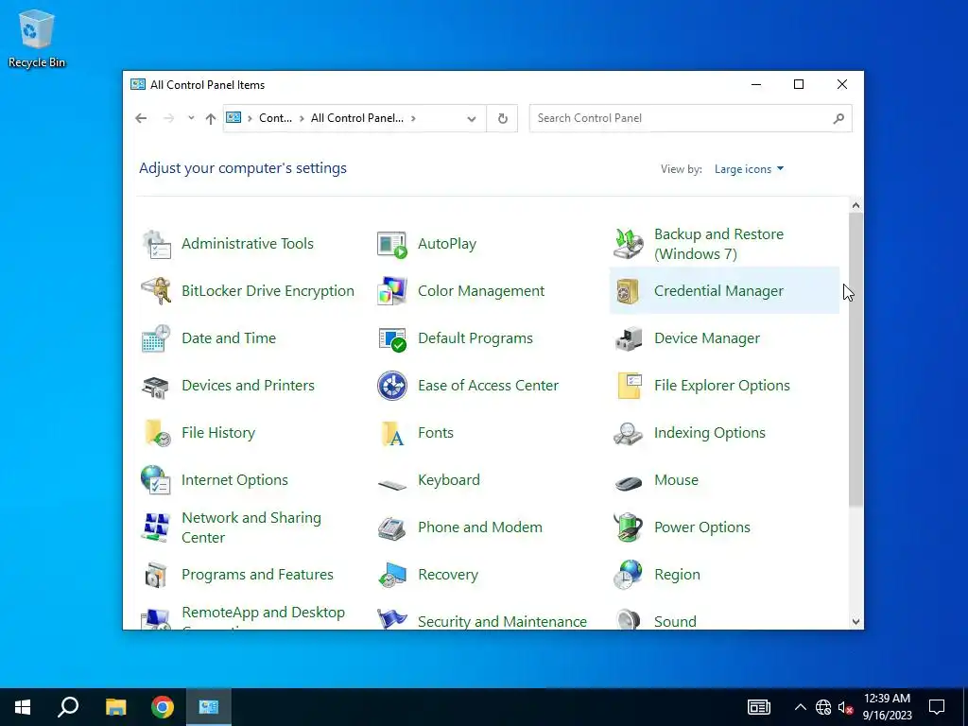Screen dimensions: 968x726
Task: Click the Up one level arrow
Action: 211,118
